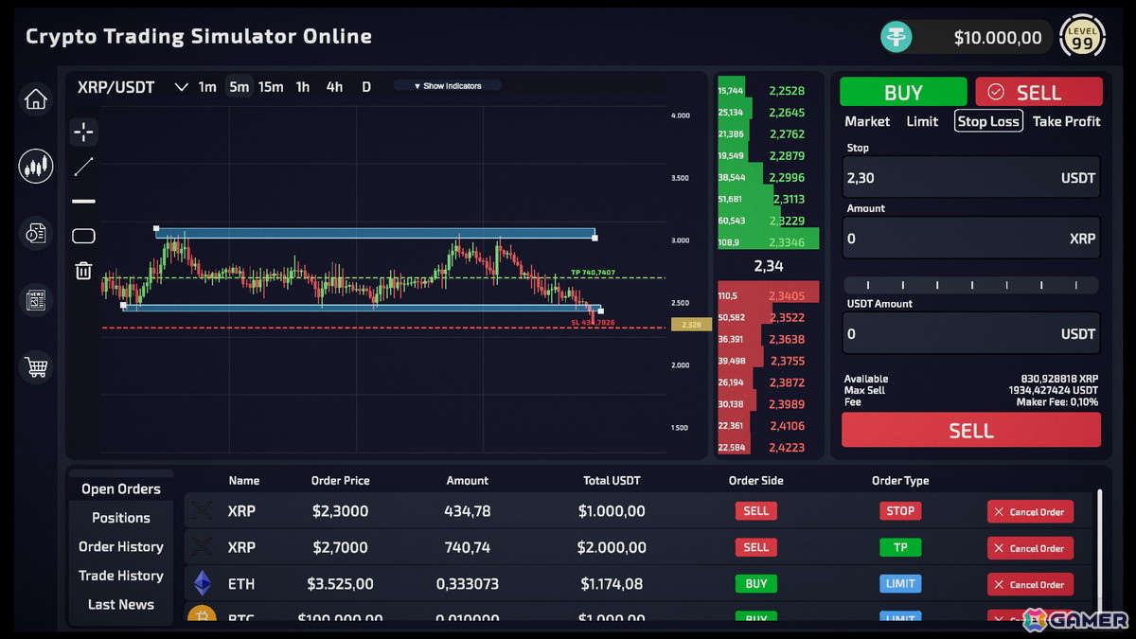This screenshot has width=1136, height=639.
Task: Click the BUY badge in ETH row
Action: pyautogui.click(x=755, y=583)
